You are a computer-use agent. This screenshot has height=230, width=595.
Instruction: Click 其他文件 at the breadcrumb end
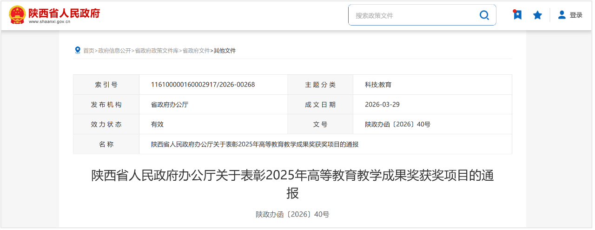point(225,51)
